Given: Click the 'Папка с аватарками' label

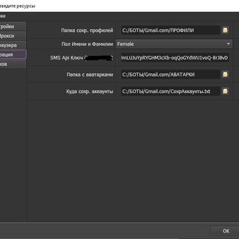Looking at the screenshot, I should 90,74.
